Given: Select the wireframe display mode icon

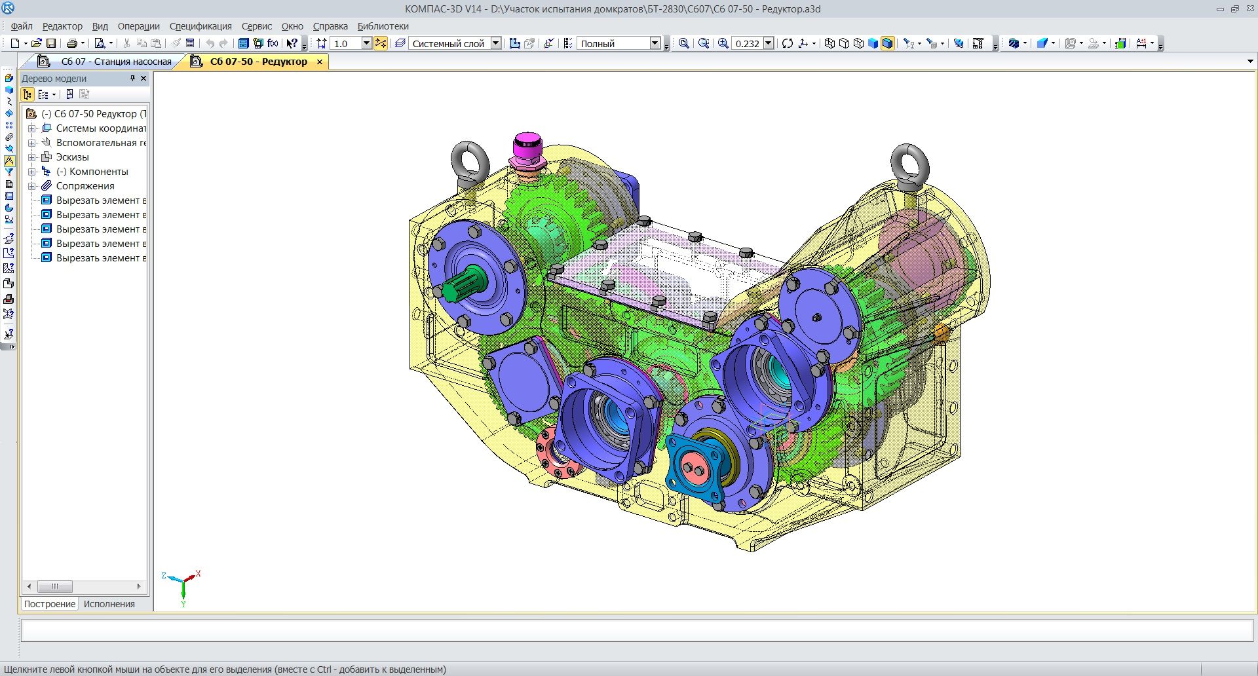Looking at the screenshot, I should pyautogui.click(x=829, y=43).
